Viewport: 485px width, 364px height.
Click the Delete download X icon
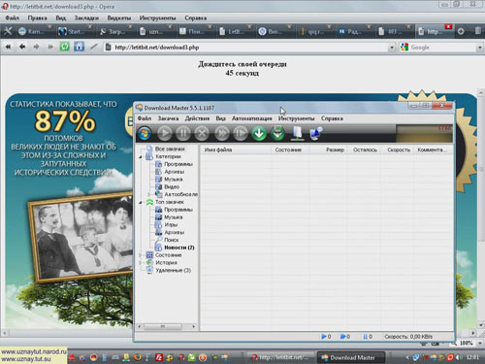(202, 133)
